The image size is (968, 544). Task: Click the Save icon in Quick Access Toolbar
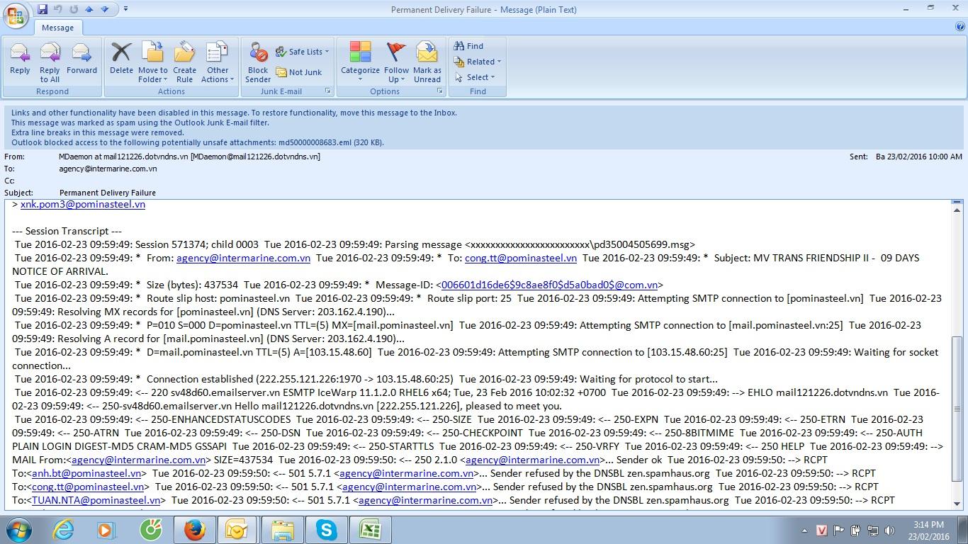pos(43,9)
